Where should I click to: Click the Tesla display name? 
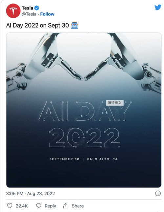(28, 8)
